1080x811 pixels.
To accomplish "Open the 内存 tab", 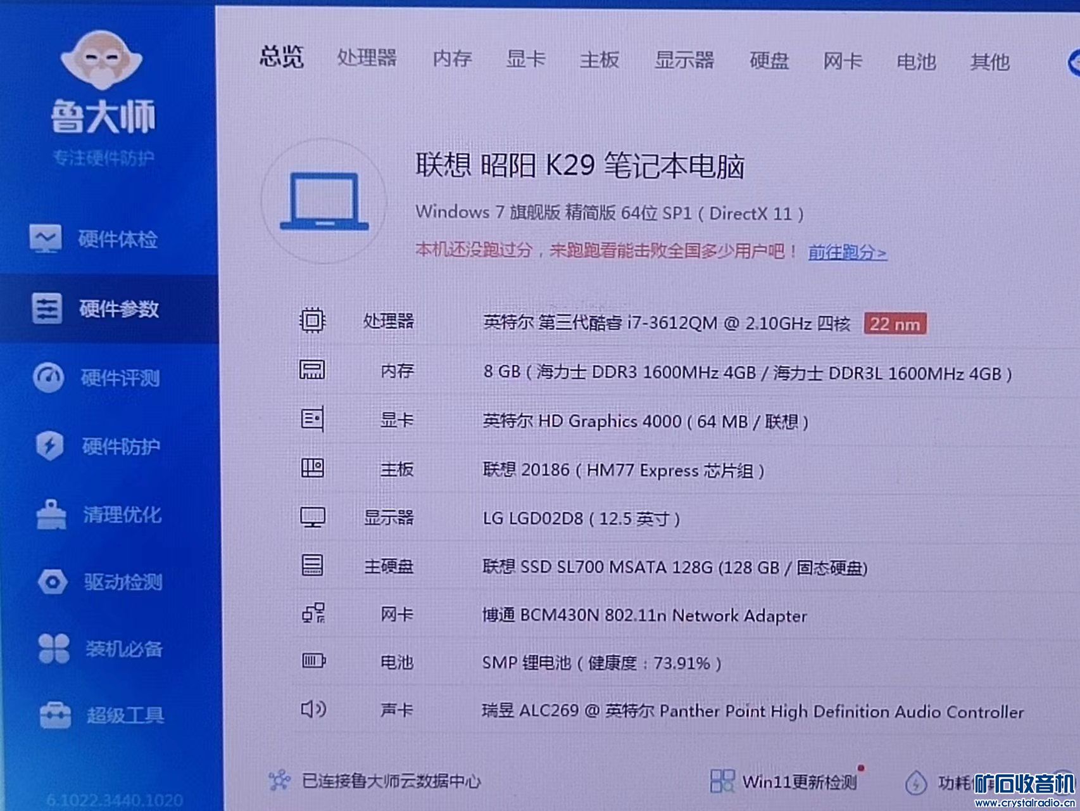I will [453, 59].
